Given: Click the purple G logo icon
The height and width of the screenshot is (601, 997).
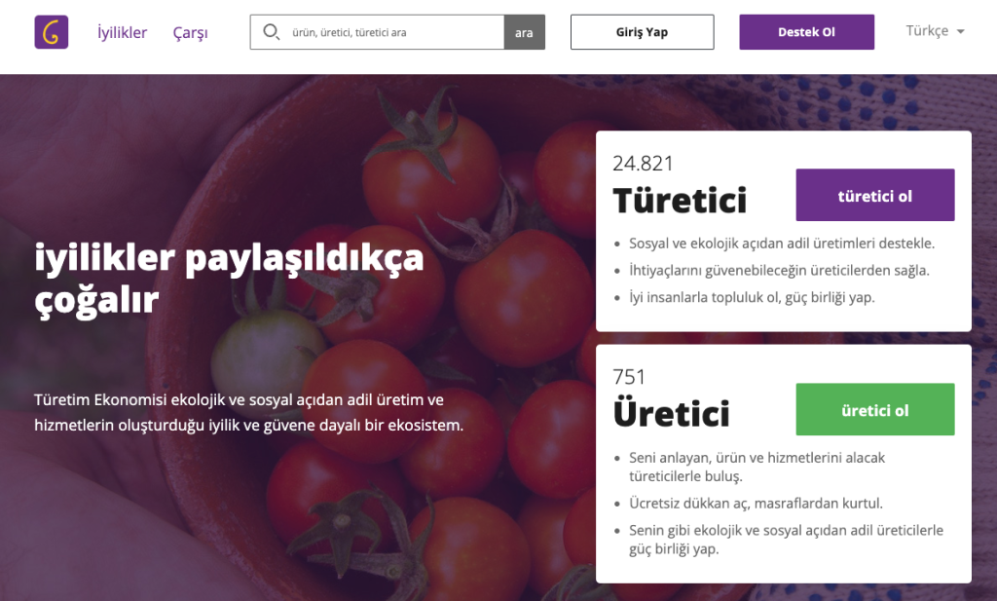Looking at the screenshot, I should [x=52, y=32].
